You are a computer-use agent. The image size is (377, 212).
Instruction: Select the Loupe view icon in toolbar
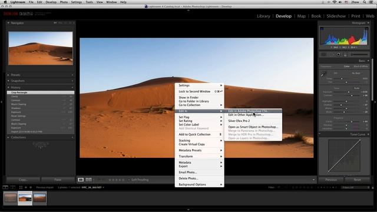81,180
